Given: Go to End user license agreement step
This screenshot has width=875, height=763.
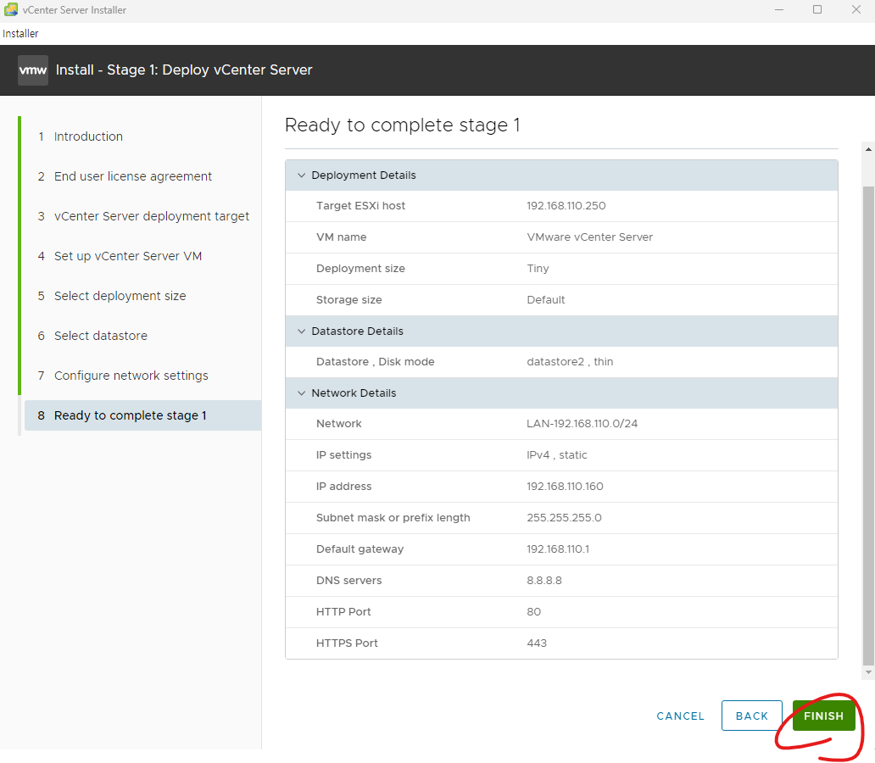Looking at the screenshot, I should (133, 176).
